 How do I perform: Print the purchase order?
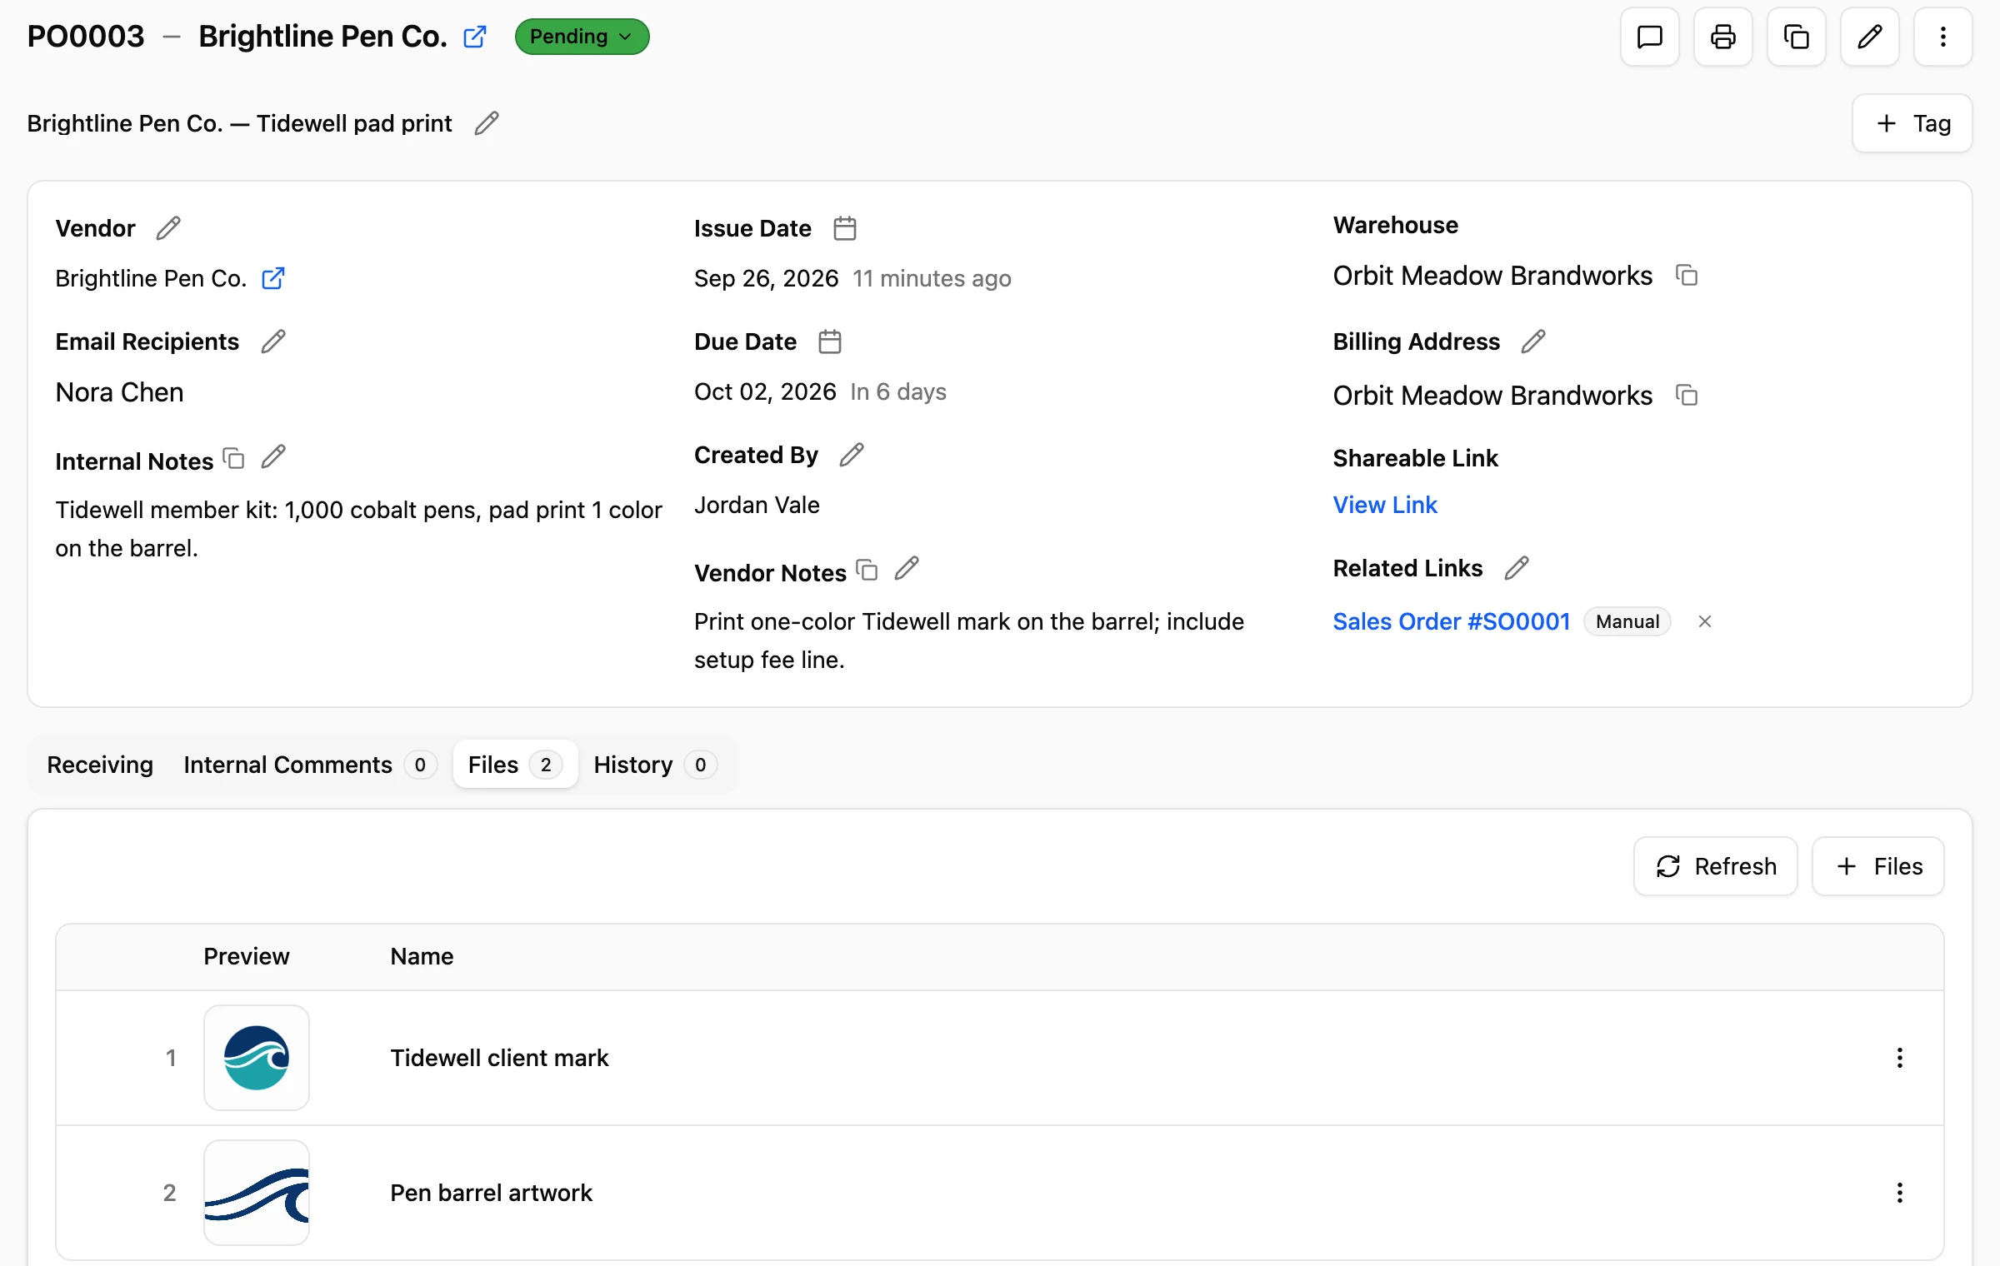pos(1722,37)
